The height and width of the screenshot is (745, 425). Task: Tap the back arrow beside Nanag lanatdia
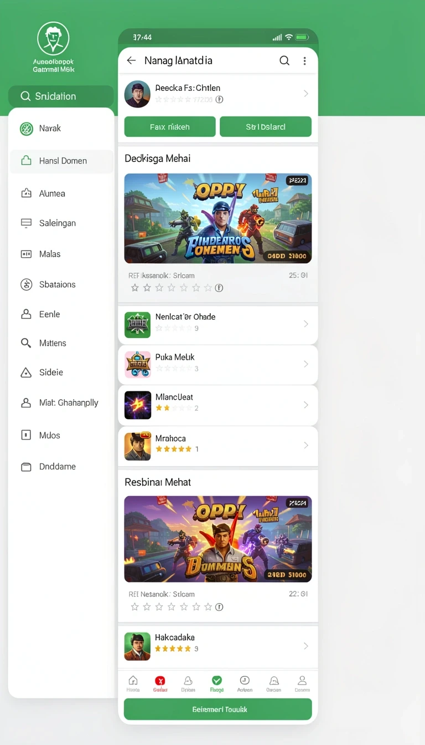[131, 60]
